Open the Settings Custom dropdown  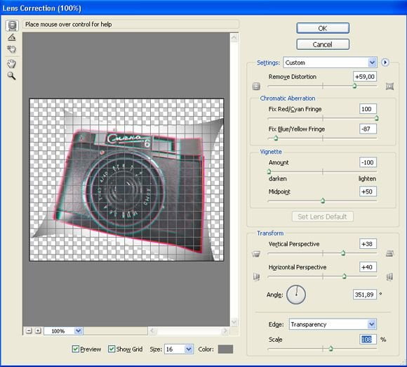click(330, 63)
